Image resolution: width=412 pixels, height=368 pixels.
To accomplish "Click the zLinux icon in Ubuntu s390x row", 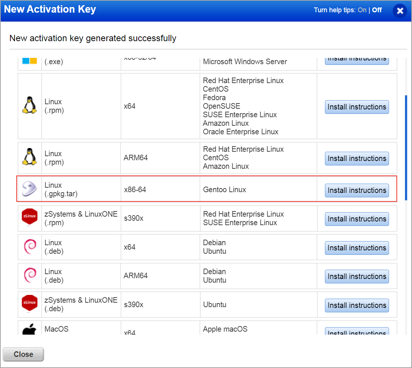I will coord(30,305).
